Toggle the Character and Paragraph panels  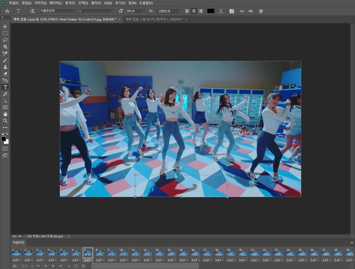[x=232, y=11]
